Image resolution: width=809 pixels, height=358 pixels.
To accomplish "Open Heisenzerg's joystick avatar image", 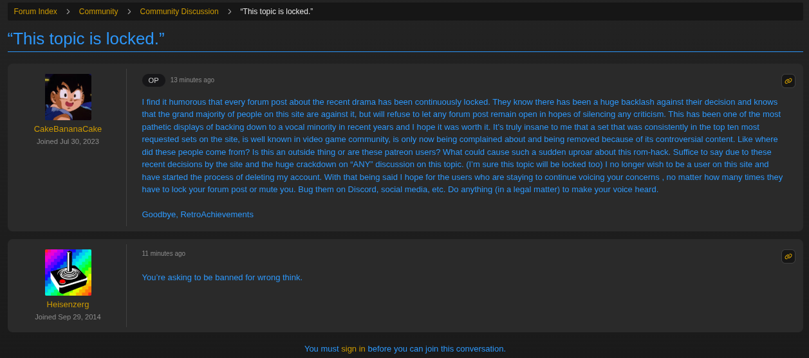I will point(68,273).
